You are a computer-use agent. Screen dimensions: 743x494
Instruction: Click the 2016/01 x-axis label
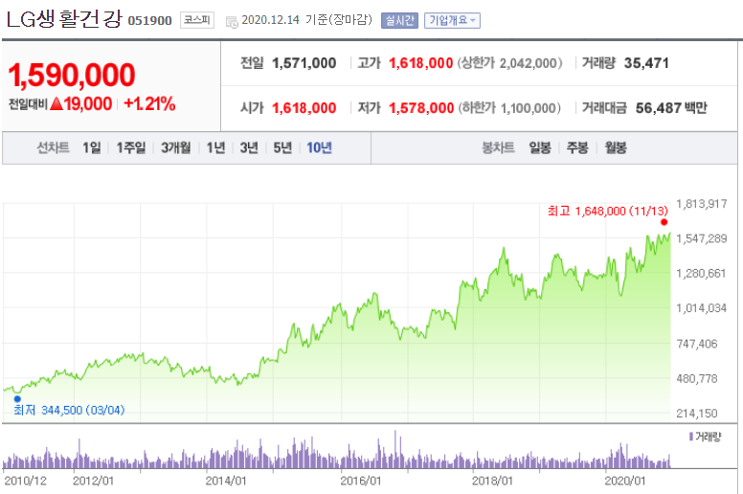pyautogui.click(x=361, y=481)
